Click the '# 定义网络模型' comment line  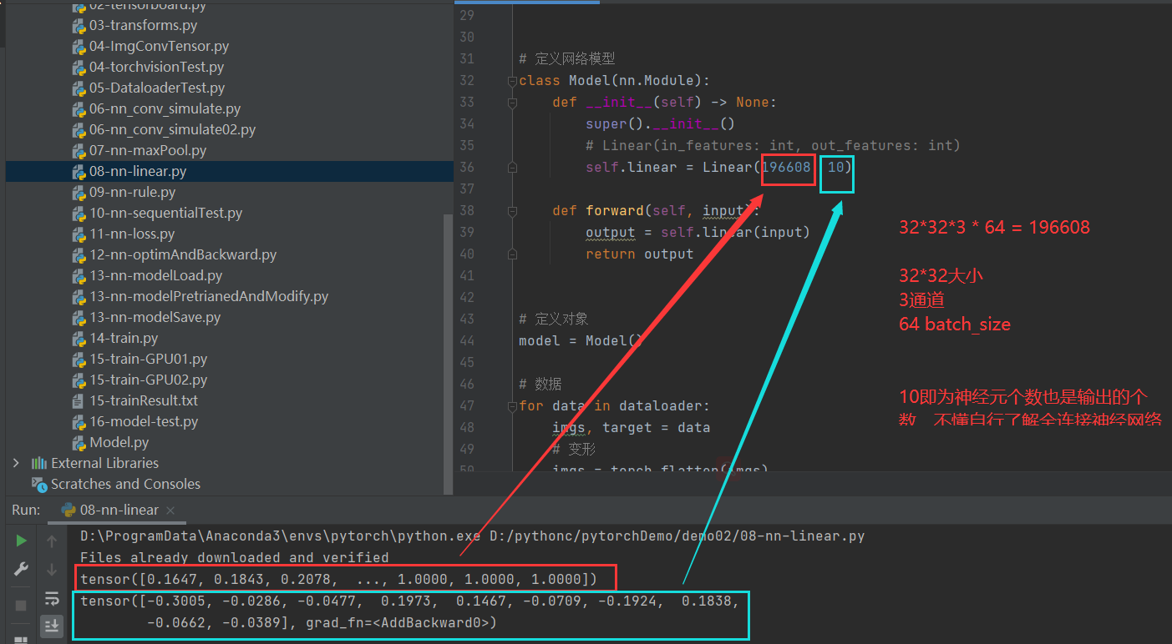tap(567, 59)
